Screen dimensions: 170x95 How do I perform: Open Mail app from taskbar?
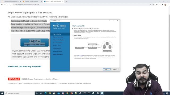pyautogui.click(x=58, y=93)
